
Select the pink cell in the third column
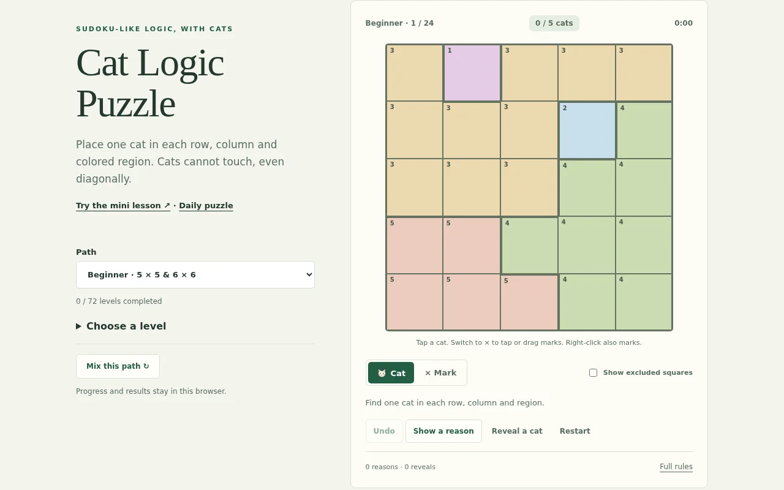[x=530, y=302]
